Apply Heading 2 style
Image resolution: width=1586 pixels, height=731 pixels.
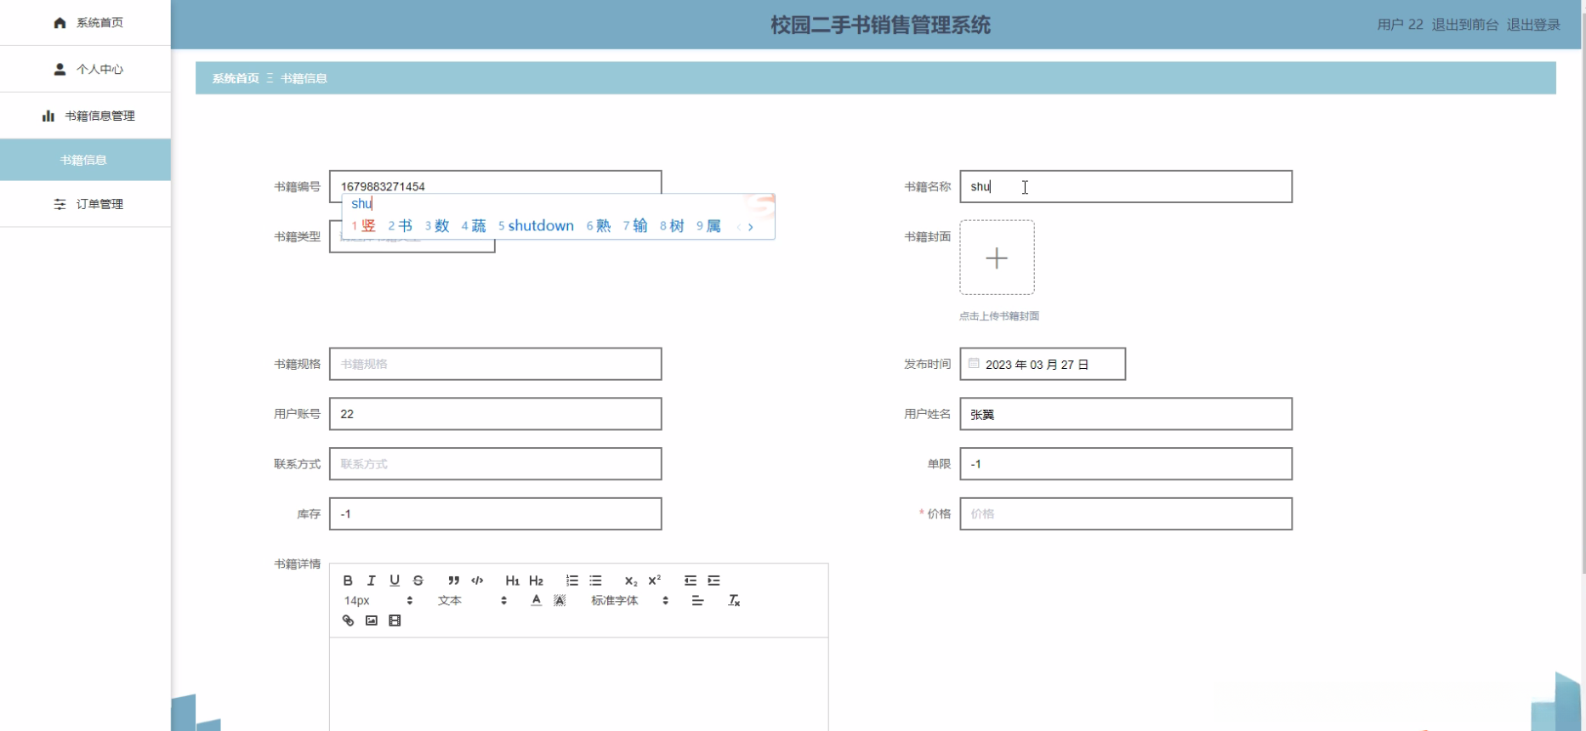(536, 581)
